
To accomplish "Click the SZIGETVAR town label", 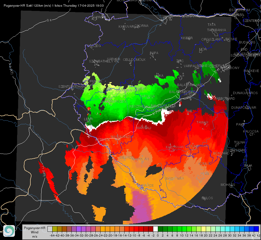I will point(174,179).
